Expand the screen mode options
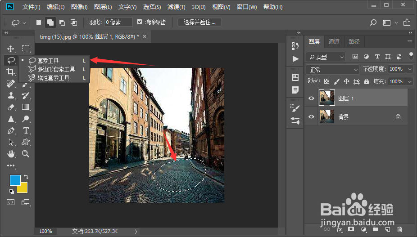This screenshot has height=237, width=417. click(x=25, y=202)
